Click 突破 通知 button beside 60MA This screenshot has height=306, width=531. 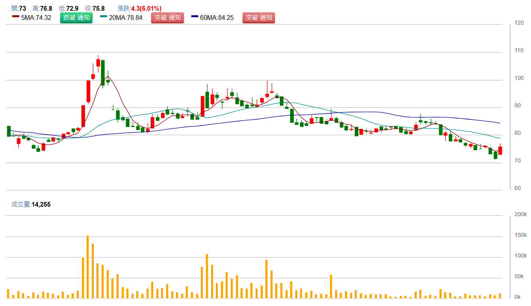coord(259,18)
